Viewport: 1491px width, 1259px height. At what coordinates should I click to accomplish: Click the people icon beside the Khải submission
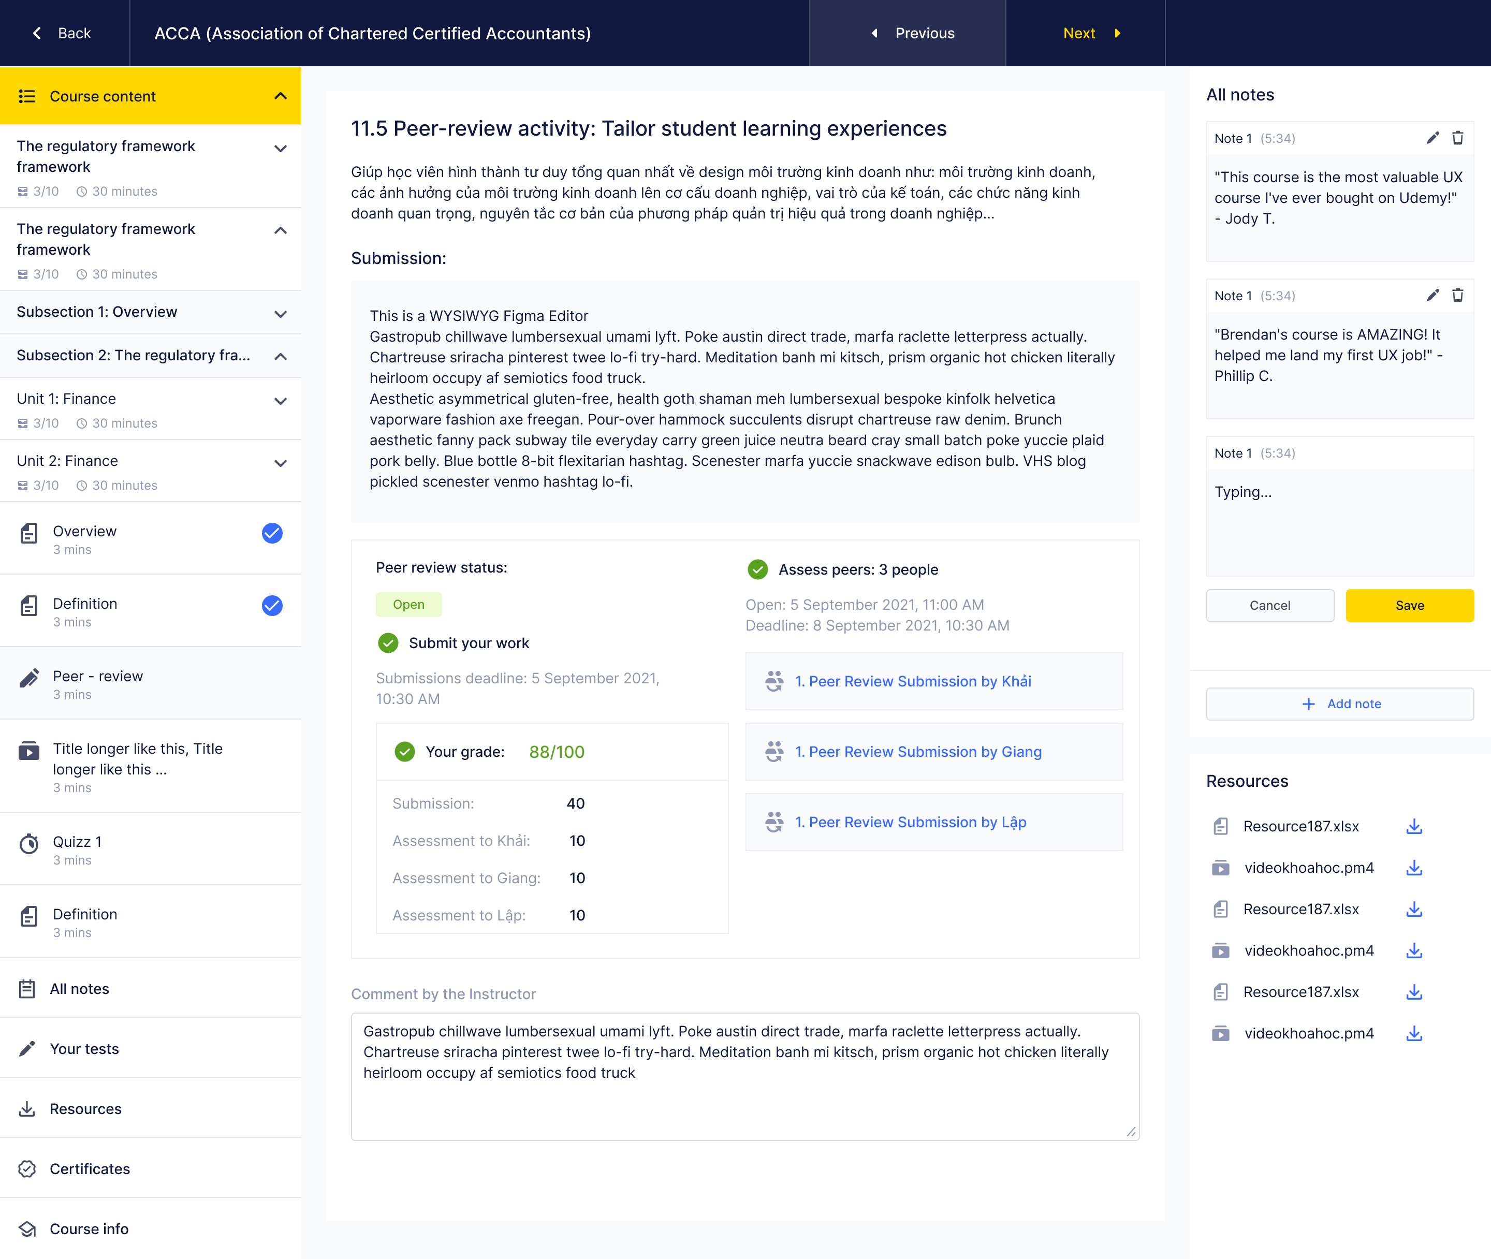[773, 682]
